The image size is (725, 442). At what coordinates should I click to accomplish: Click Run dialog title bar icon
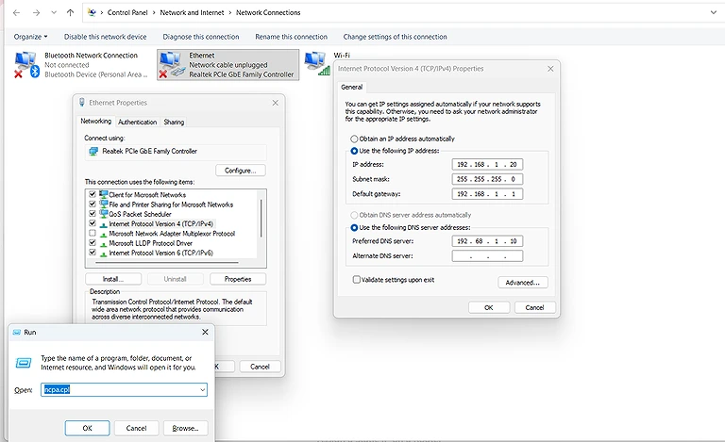pos(17,332)
